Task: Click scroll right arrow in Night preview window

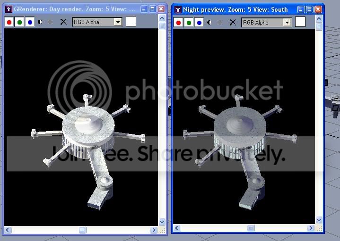Action: click(x=311, y=228)
